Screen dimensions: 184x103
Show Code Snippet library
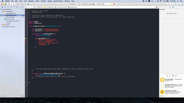click(170, 76)
